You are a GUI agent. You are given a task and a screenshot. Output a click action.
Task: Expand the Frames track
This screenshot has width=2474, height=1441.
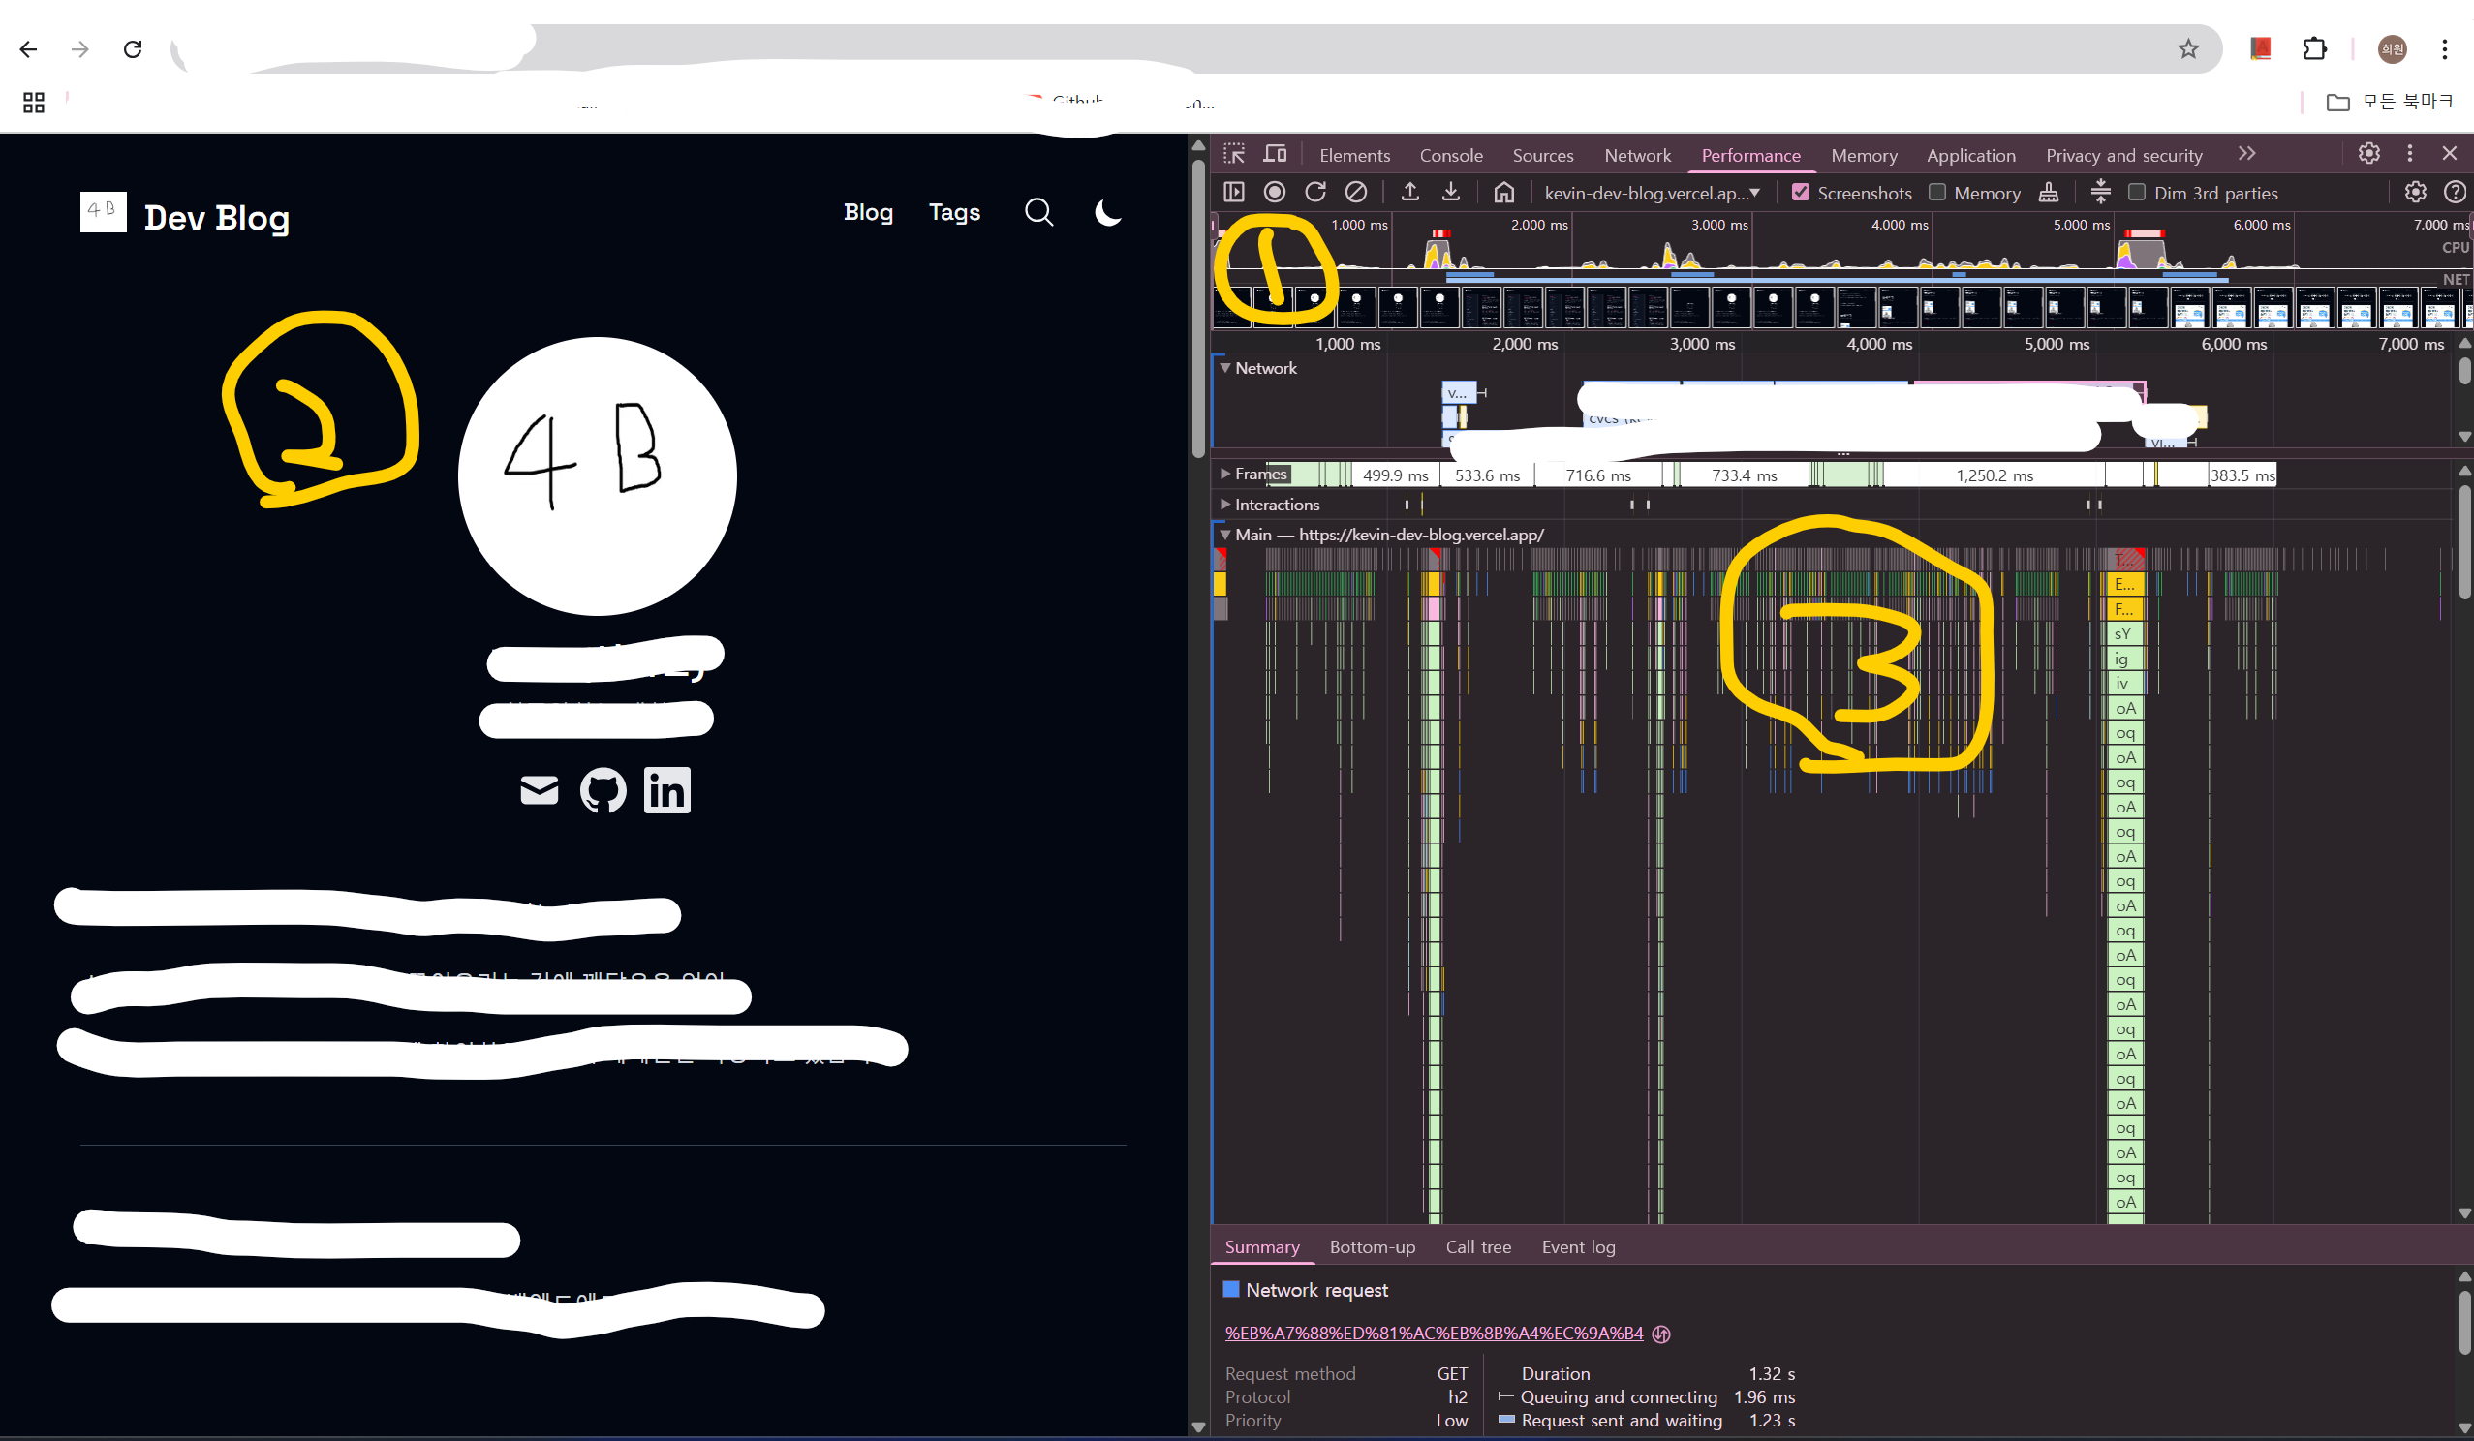pyautogui.click(x=1225, y=475)
